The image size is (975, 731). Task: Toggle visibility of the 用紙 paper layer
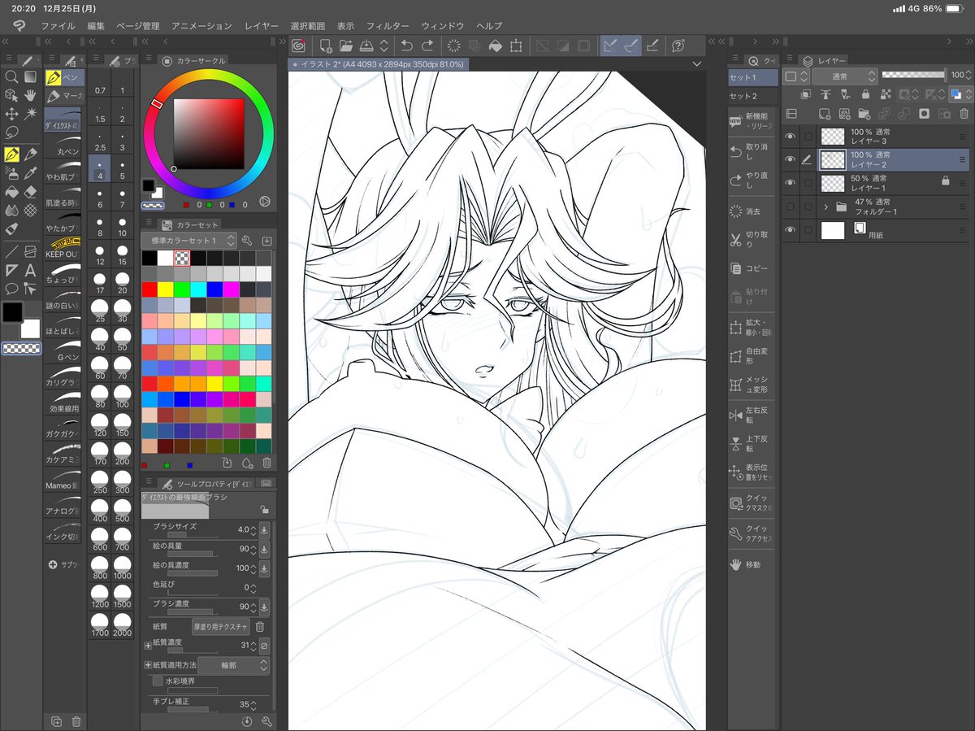tap(791, 230)
